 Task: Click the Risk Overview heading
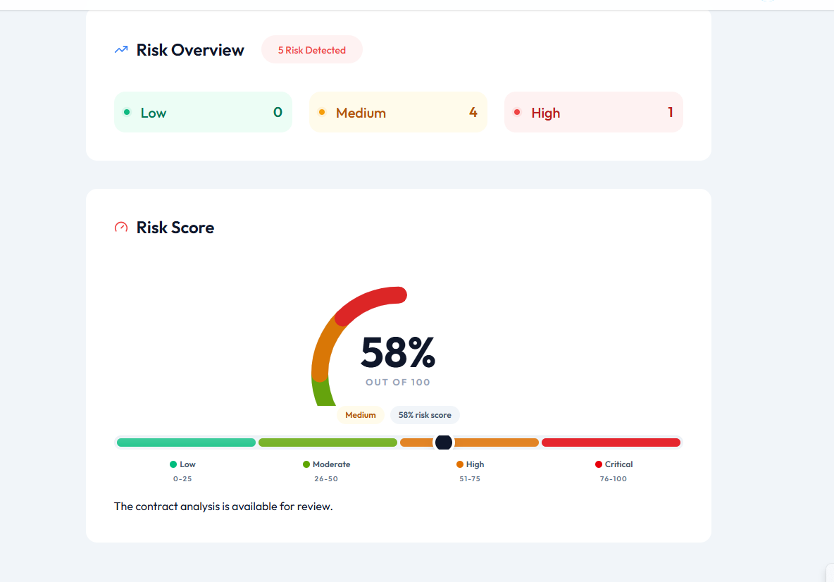pos(190,50)
